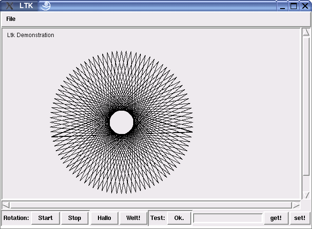Click the white center of the spiral drawing
The width and height of the screenshot is (312, 229).
121,123
